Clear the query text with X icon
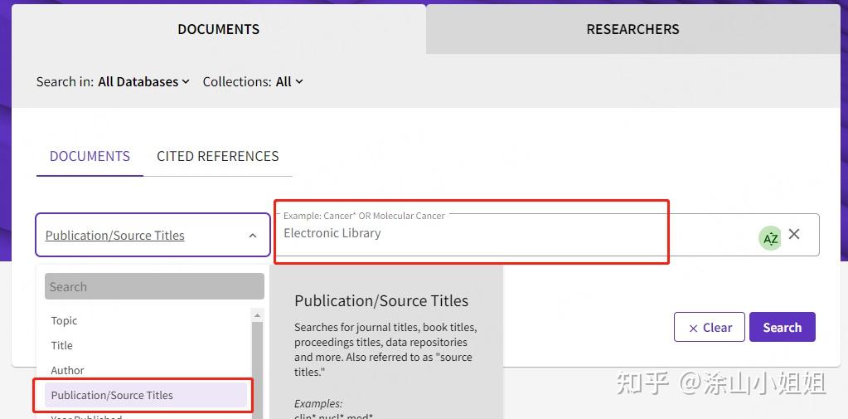This screenshot has height=419, width=848. click(x=794, y=234)
